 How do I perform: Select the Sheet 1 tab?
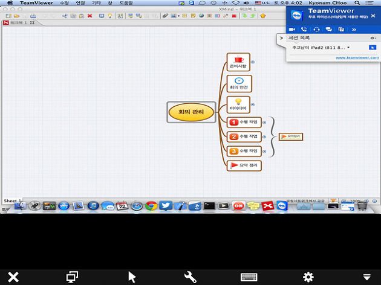12,201
